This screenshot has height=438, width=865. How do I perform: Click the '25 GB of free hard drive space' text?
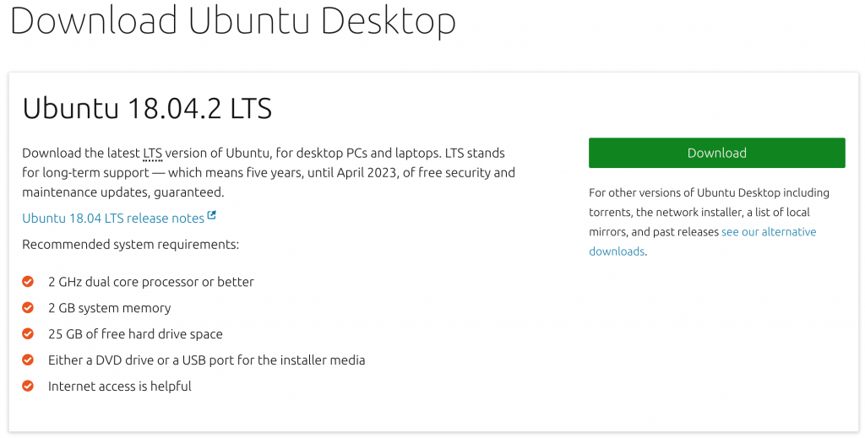click(135, 334)
